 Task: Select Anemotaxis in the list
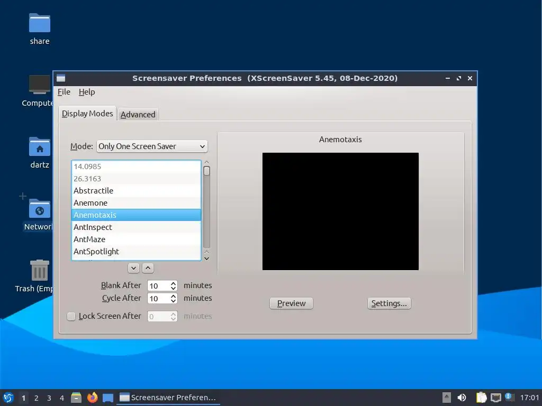tap(136, 215)
